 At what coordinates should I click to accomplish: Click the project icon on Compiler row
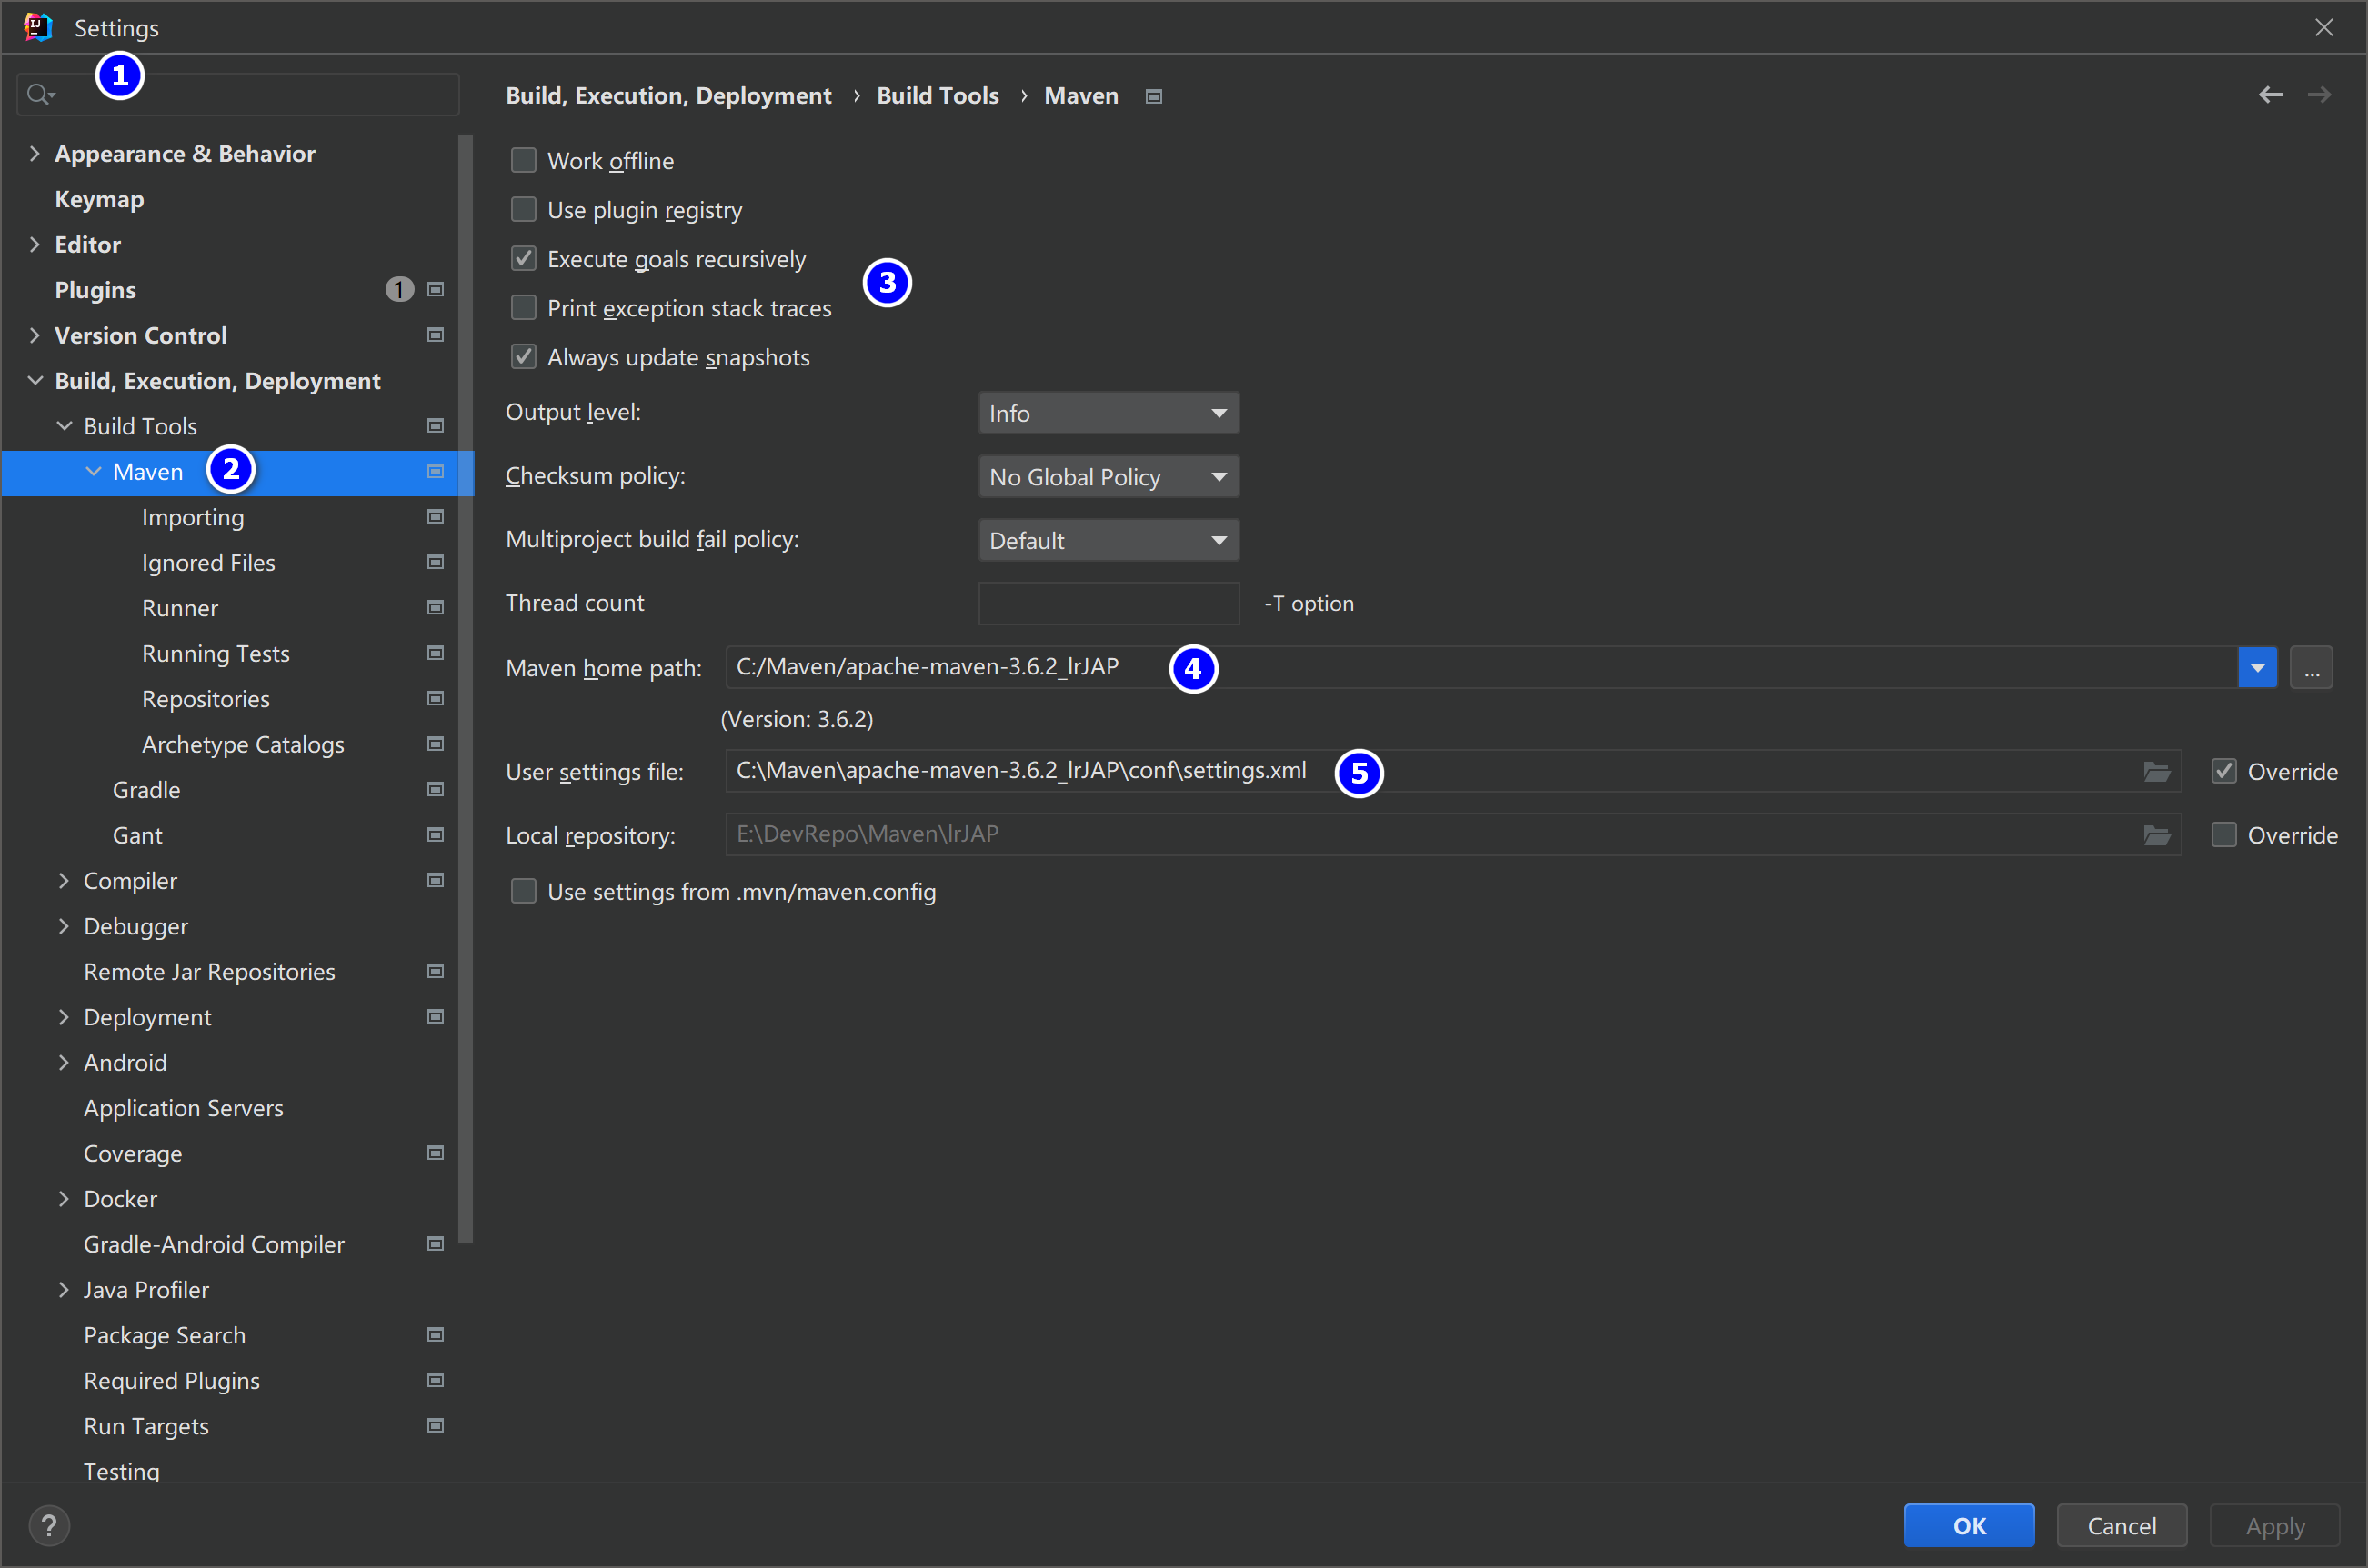436,880
